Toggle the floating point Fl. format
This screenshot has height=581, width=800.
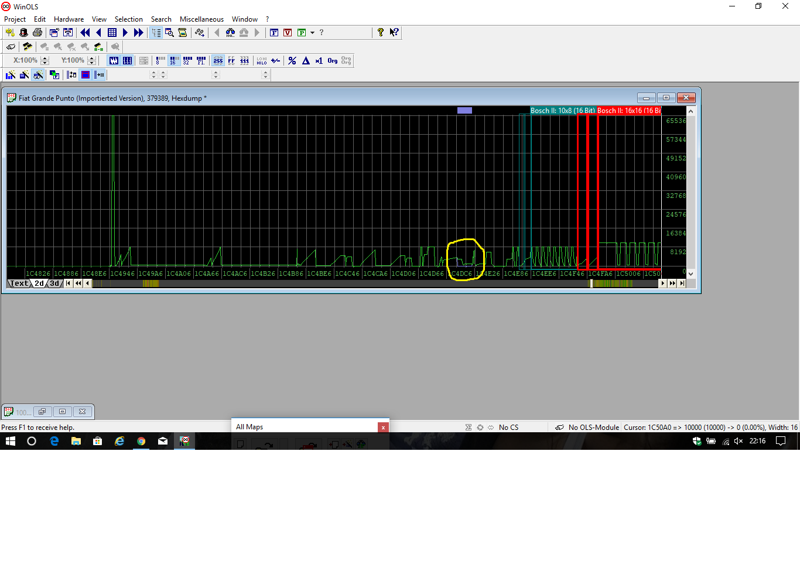click(x=201, y=60)
